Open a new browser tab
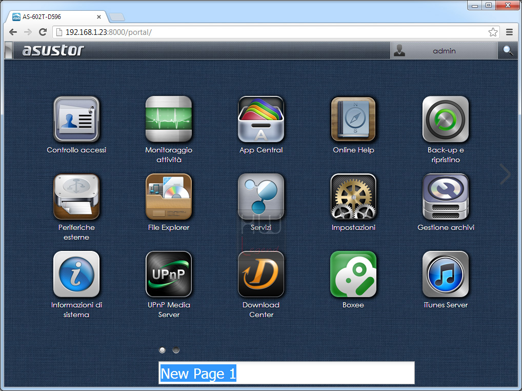This screenshot has width=522, height=391. click(117, 16)
